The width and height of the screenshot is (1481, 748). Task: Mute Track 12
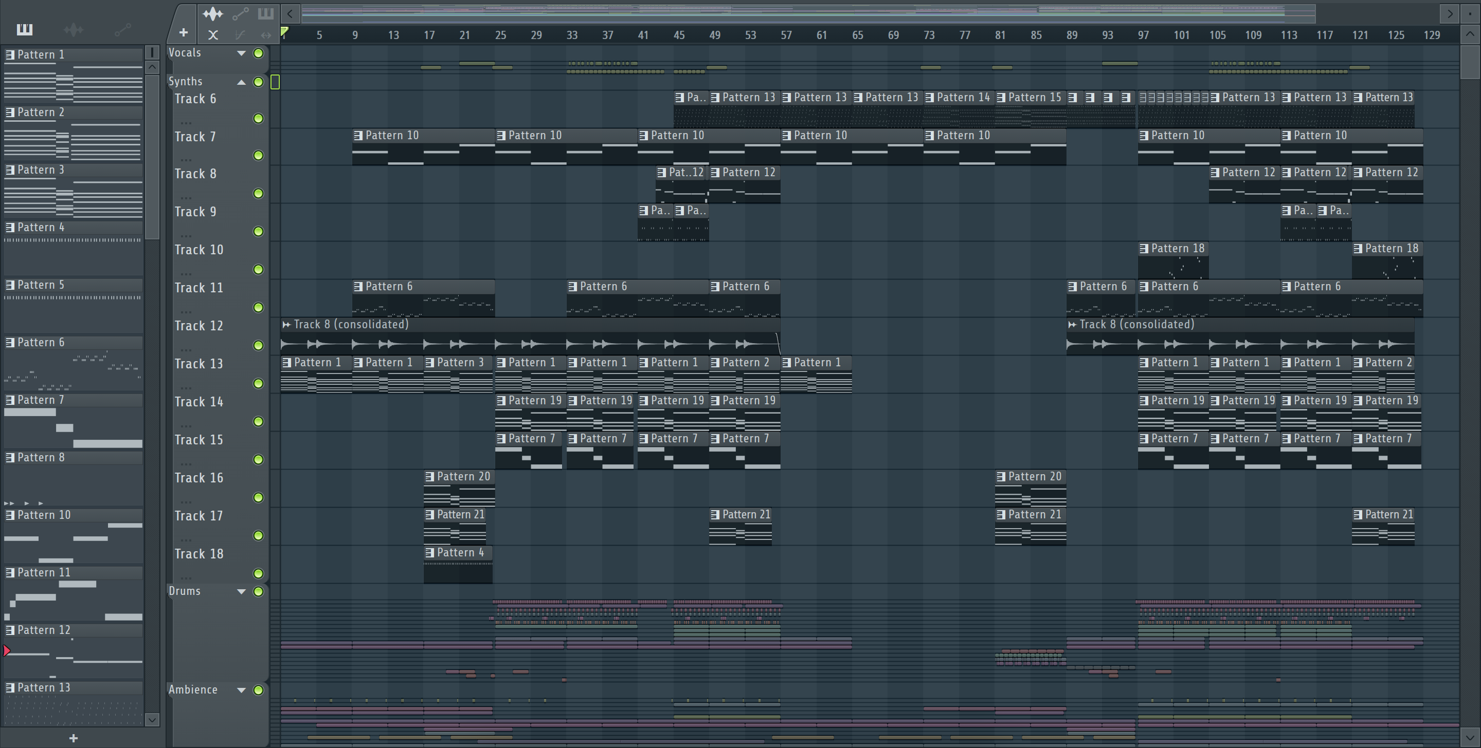(x=259, y=345)
